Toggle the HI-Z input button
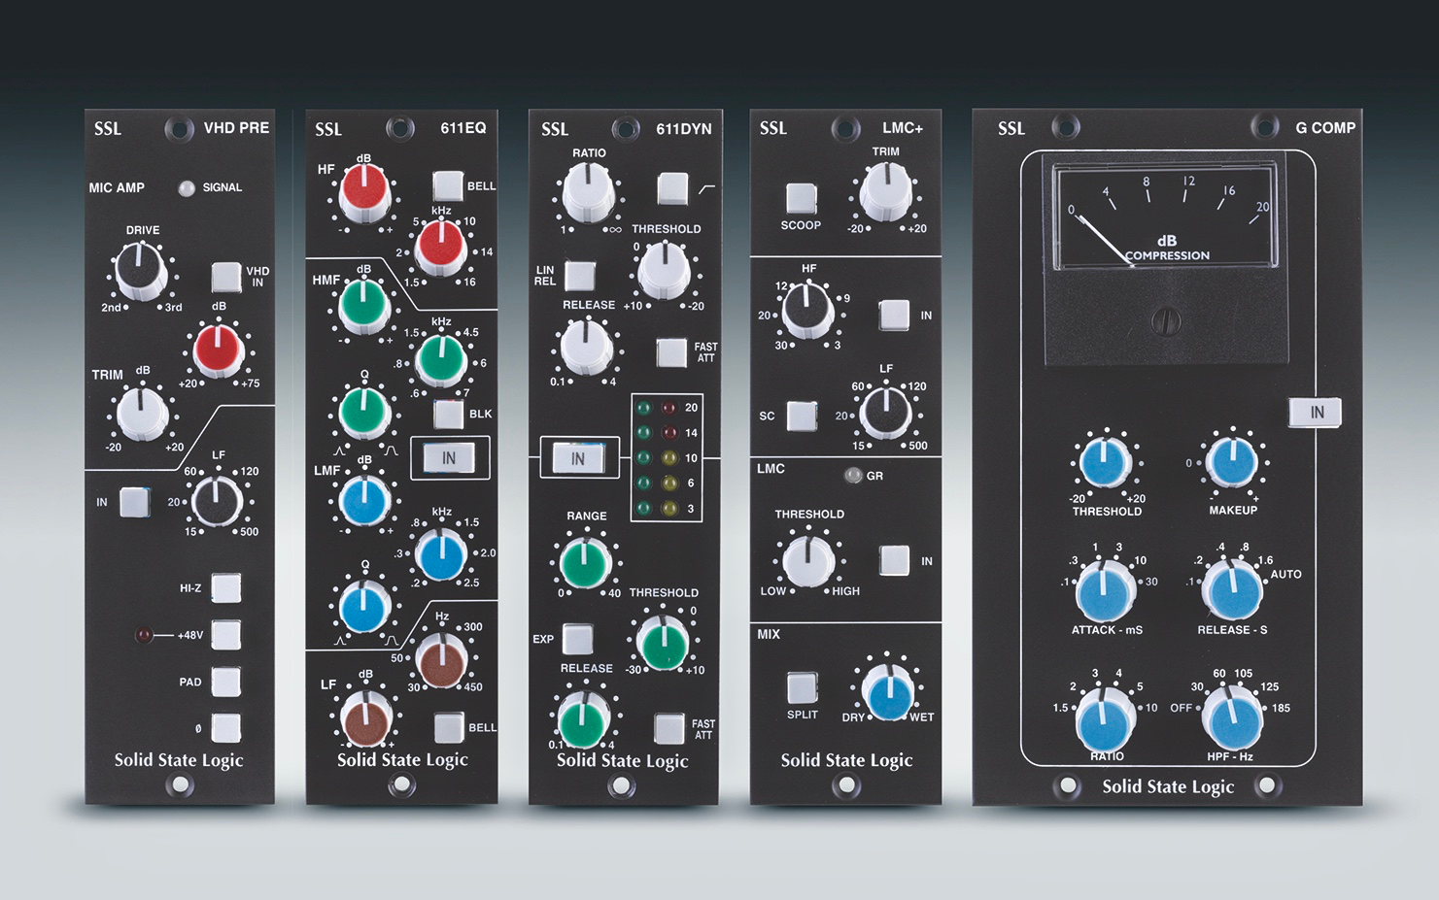The height and width of the screenshot is (900, 1439). point(226,588)
